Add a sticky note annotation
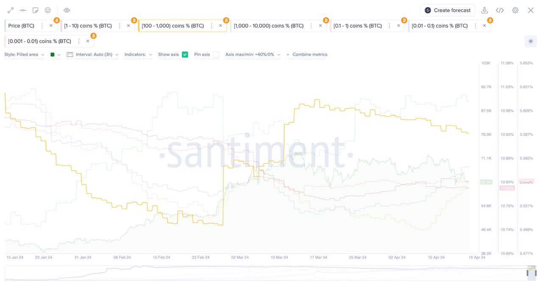The height and width of the screenshot is (286, 543). click(x=36, y=10)
